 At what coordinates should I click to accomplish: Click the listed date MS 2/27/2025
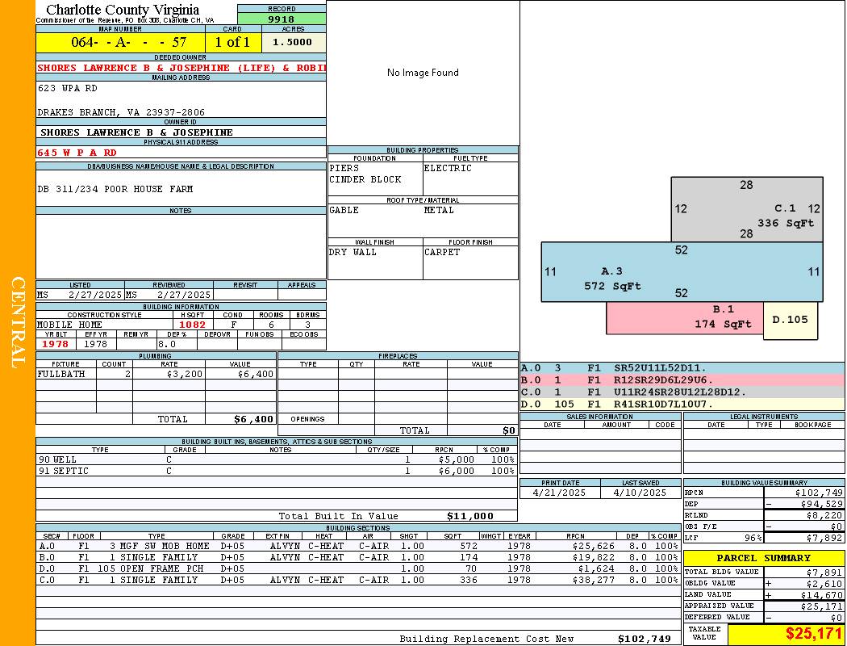[80, 296]
